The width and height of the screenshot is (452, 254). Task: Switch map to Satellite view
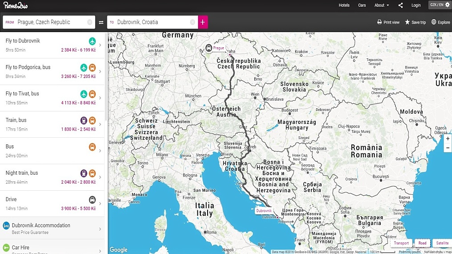coord(442,243)
